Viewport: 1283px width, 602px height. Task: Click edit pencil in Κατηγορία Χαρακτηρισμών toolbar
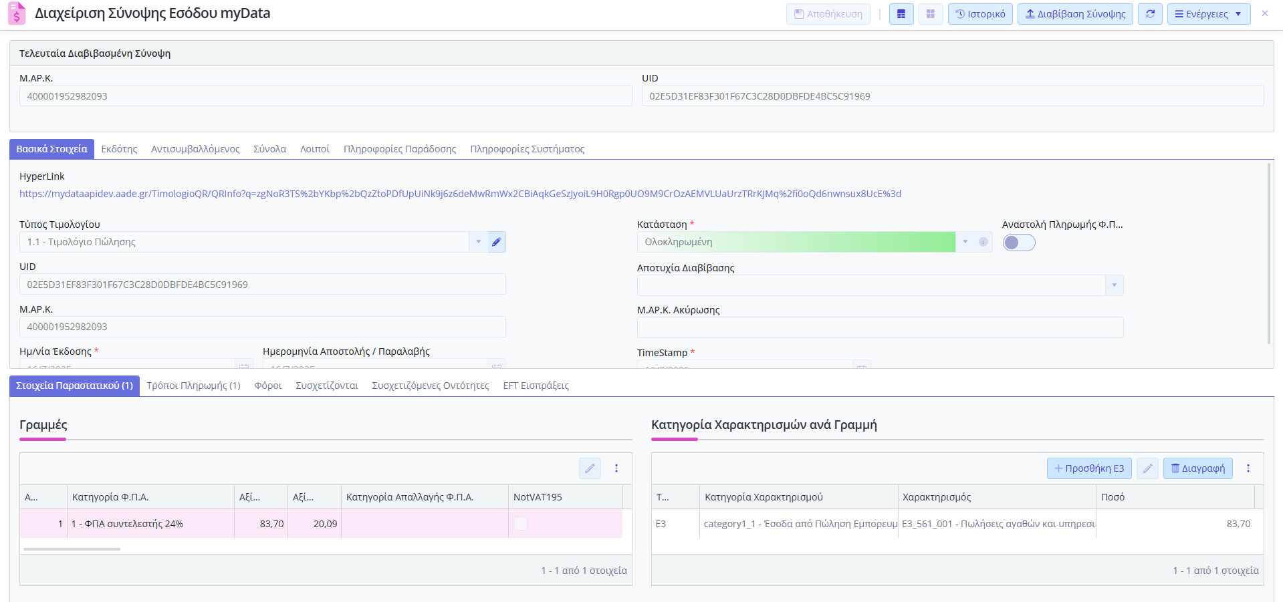coord(1147,468)
